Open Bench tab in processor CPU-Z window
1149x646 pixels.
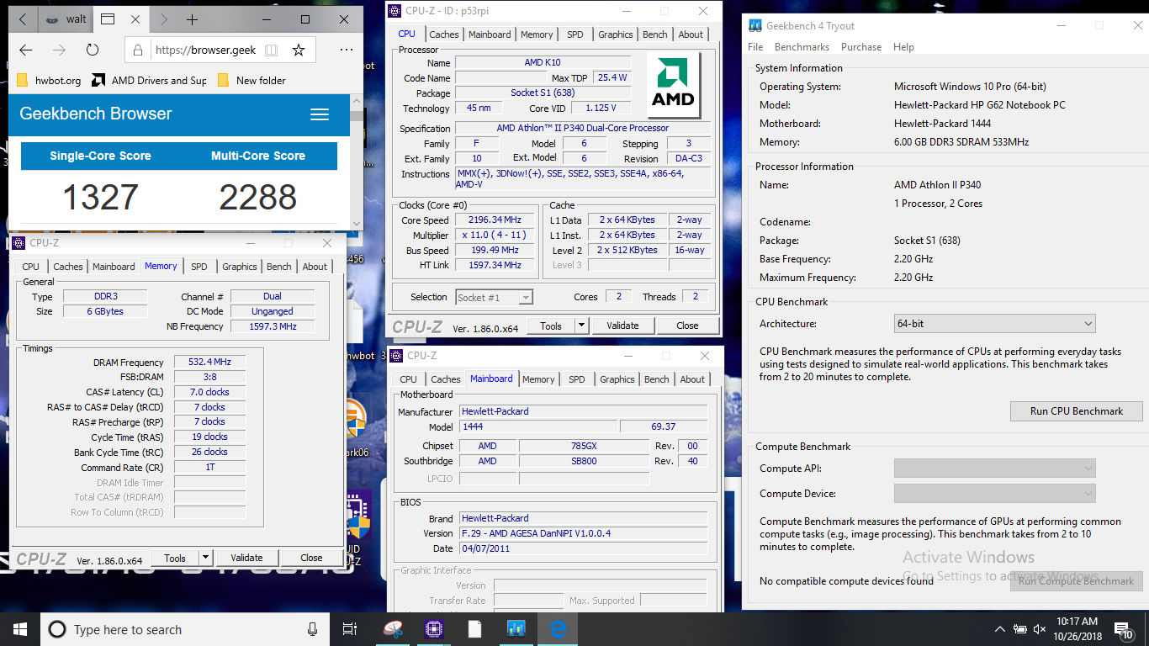655,34
